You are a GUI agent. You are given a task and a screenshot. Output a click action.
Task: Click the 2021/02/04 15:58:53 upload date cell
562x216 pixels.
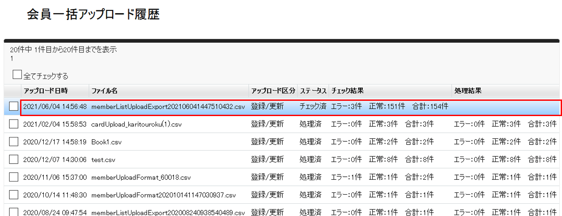(55, 124)
